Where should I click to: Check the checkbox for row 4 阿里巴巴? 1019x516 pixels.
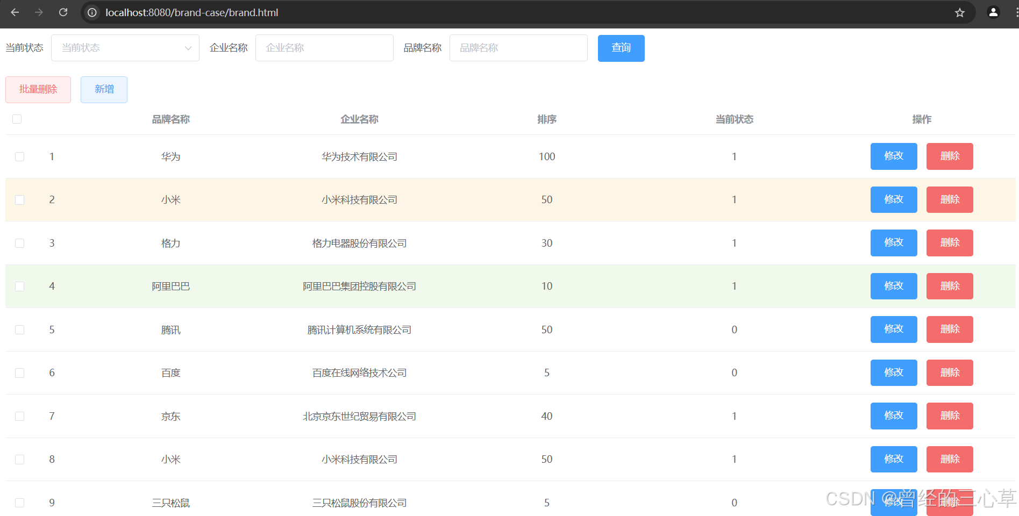pos(20,286)
